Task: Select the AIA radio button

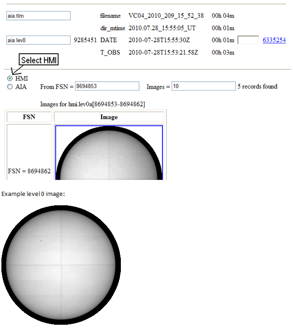Action: coord(10,86)
